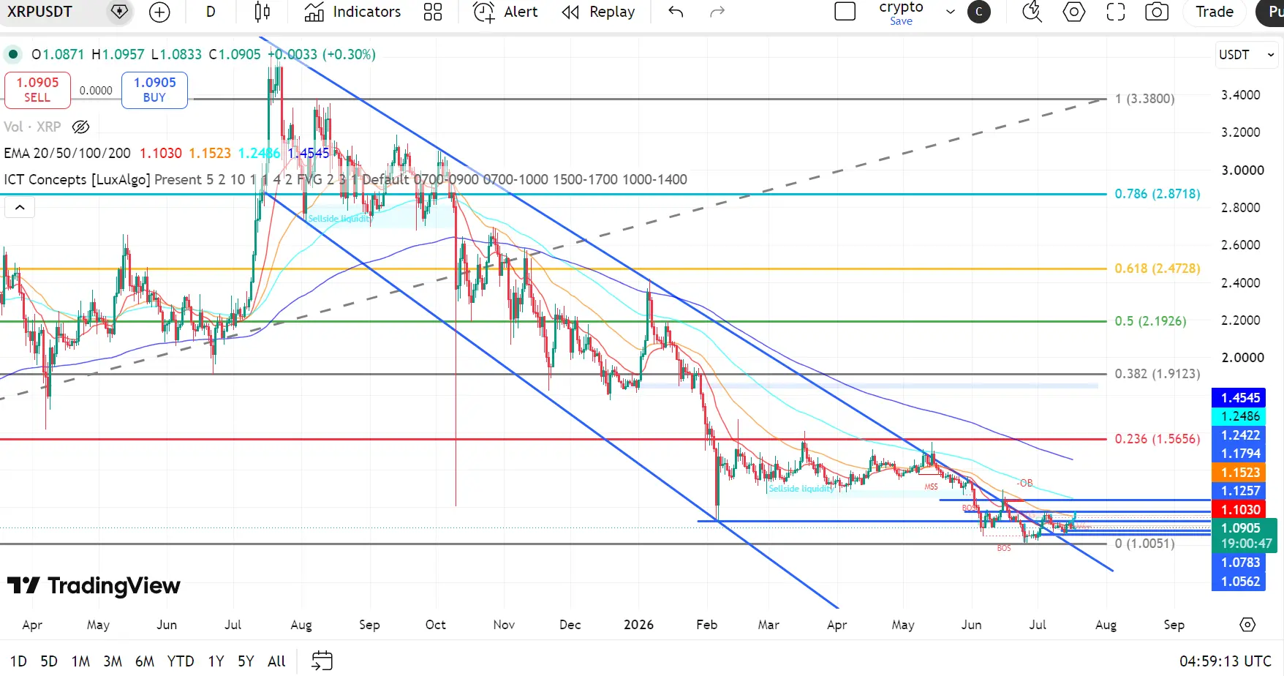Change the D time interval
The width and height of the screenshot is (1284, 676).
[211, 12]
